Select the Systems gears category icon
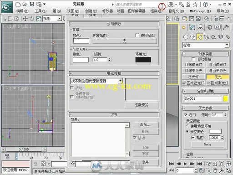Viewport: 233px width, 175px height. pos(228,37)
